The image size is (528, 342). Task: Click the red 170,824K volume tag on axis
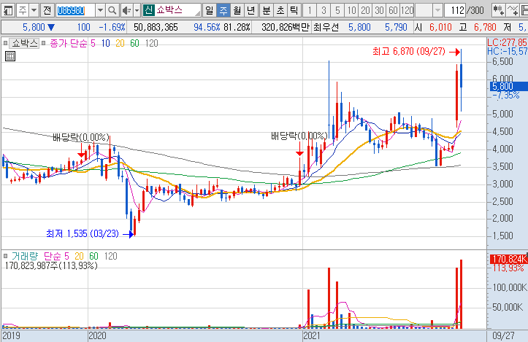509,259
